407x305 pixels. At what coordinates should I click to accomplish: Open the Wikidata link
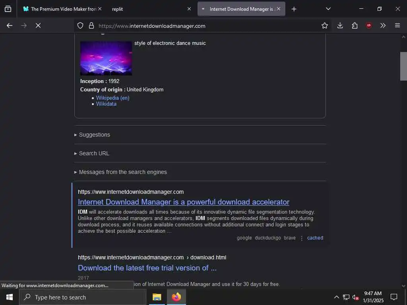[106, 104]
